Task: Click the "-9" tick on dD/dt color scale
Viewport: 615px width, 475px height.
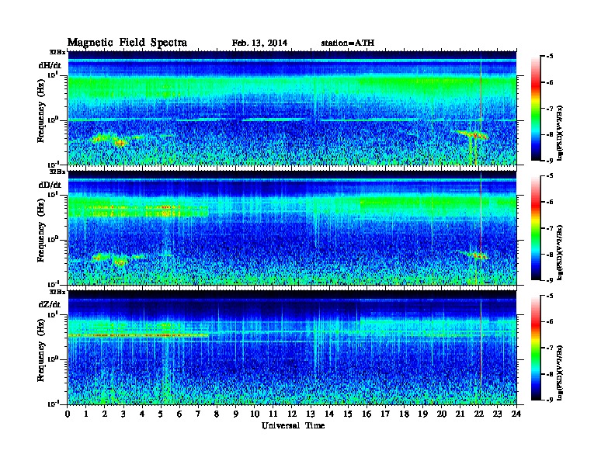Action: pos(550,280)
